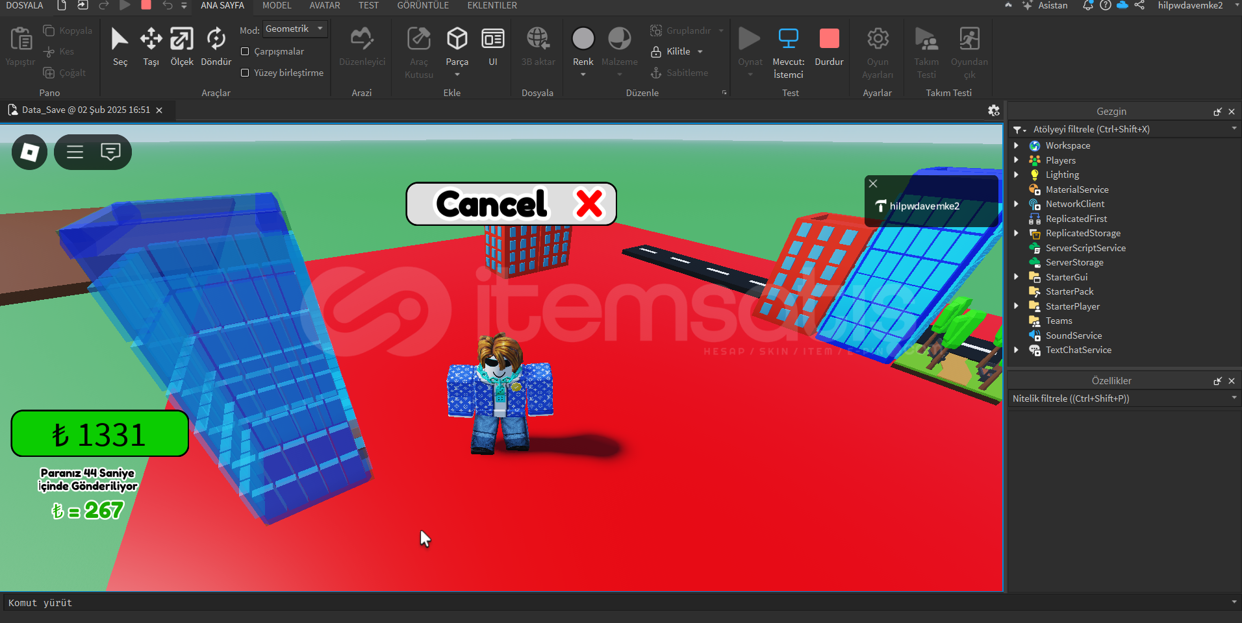The image size is (1242, 623).
Task: Open the help question-mark icon
Action: point(1106,5)
